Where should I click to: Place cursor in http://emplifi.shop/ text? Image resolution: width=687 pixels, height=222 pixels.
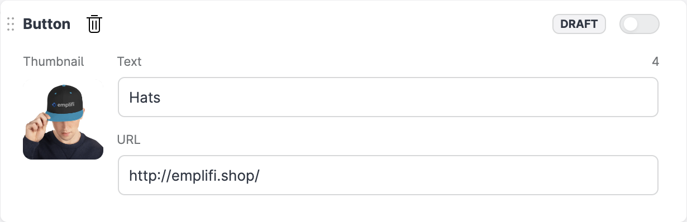click(x=194, y=176)
